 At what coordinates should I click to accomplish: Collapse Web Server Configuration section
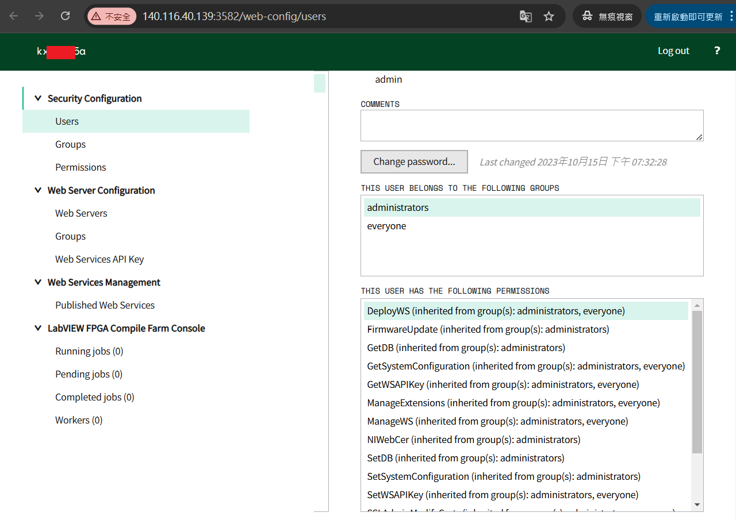[x=38, y=190]
